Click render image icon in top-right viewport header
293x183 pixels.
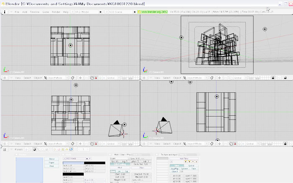[285, 78]
